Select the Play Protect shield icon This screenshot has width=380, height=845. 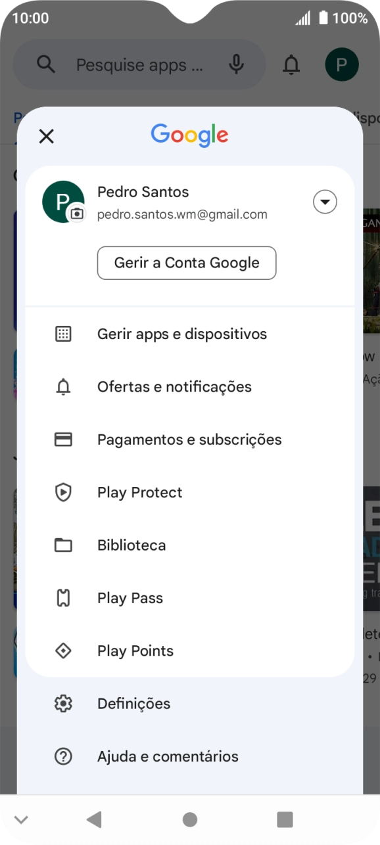coord(63,492)
